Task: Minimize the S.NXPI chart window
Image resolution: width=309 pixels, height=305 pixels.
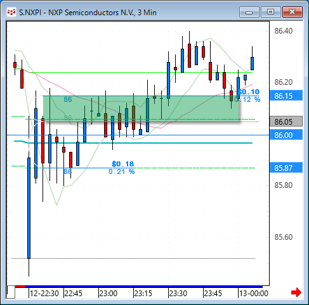Action: point(249,12)
